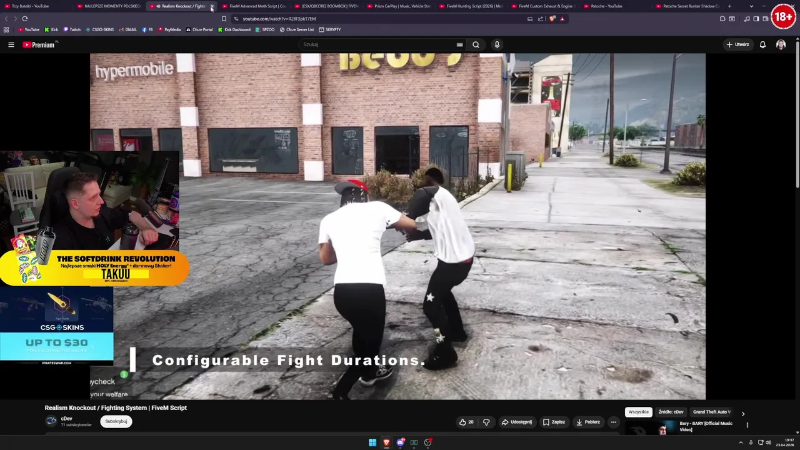Click the Pobierz download button

[x=587, y=422]
